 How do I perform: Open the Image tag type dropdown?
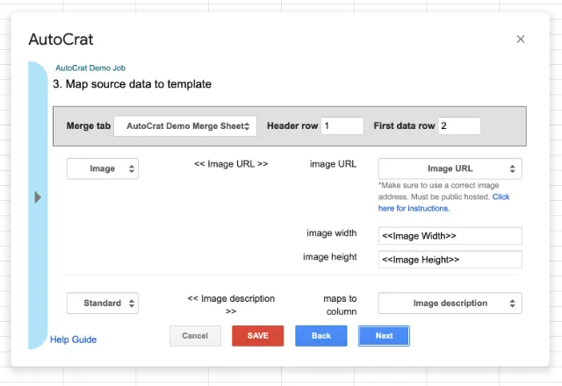(x=103, y=168)
